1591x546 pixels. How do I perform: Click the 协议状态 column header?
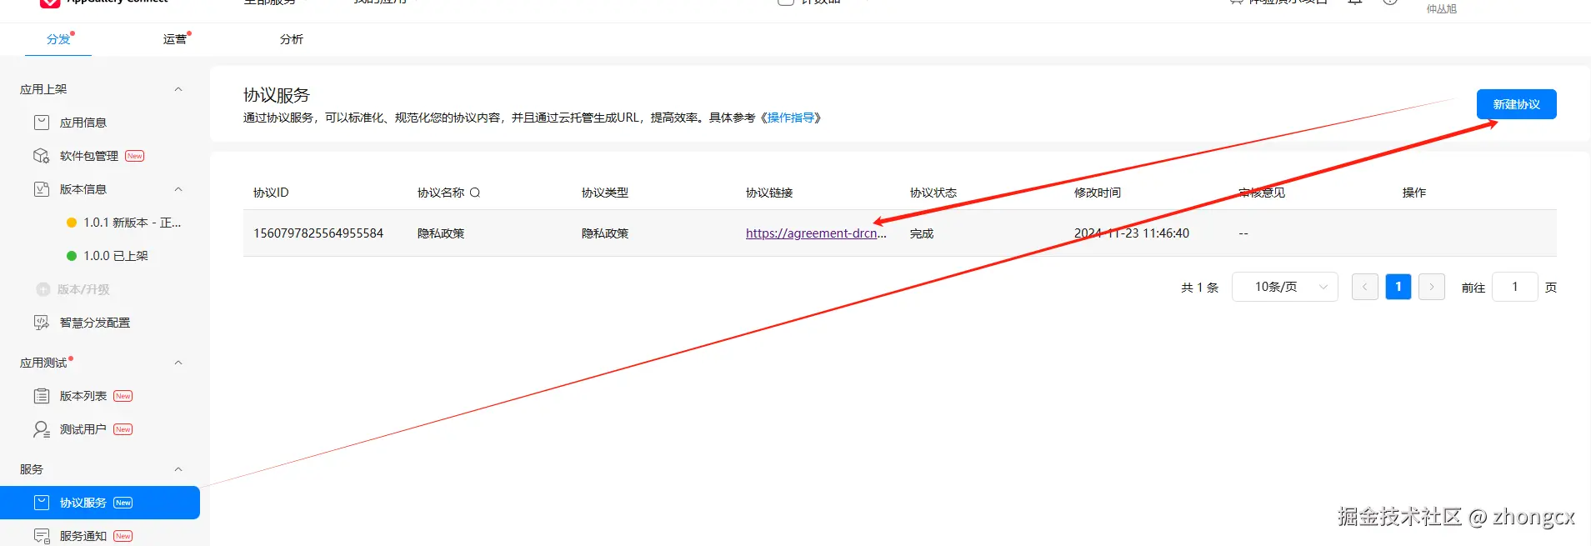tap(933, 193)
